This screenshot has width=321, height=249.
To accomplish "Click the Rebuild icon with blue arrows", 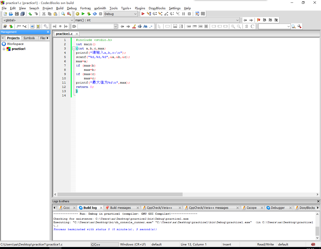I will click(95, 14).
